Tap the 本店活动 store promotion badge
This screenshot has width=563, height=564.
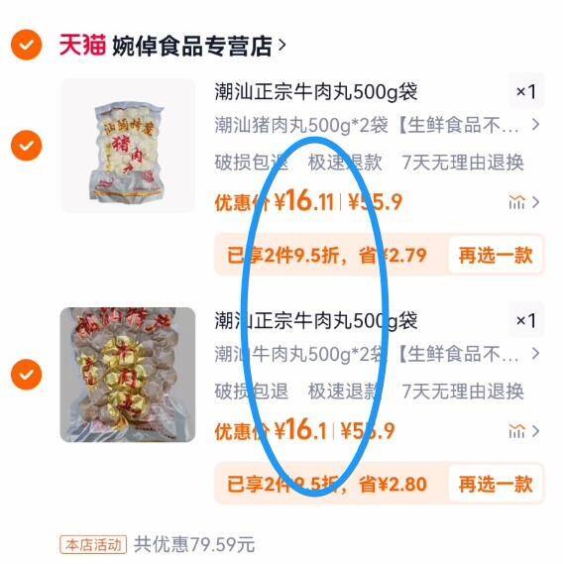(93, 544)
